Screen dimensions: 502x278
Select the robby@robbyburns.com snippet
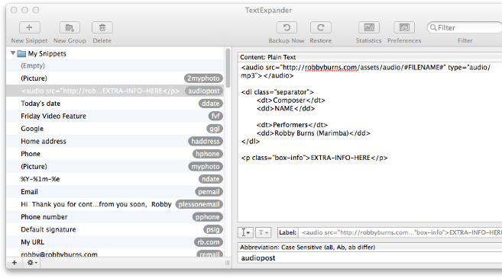pyautogui.click(x=115, y=254)
